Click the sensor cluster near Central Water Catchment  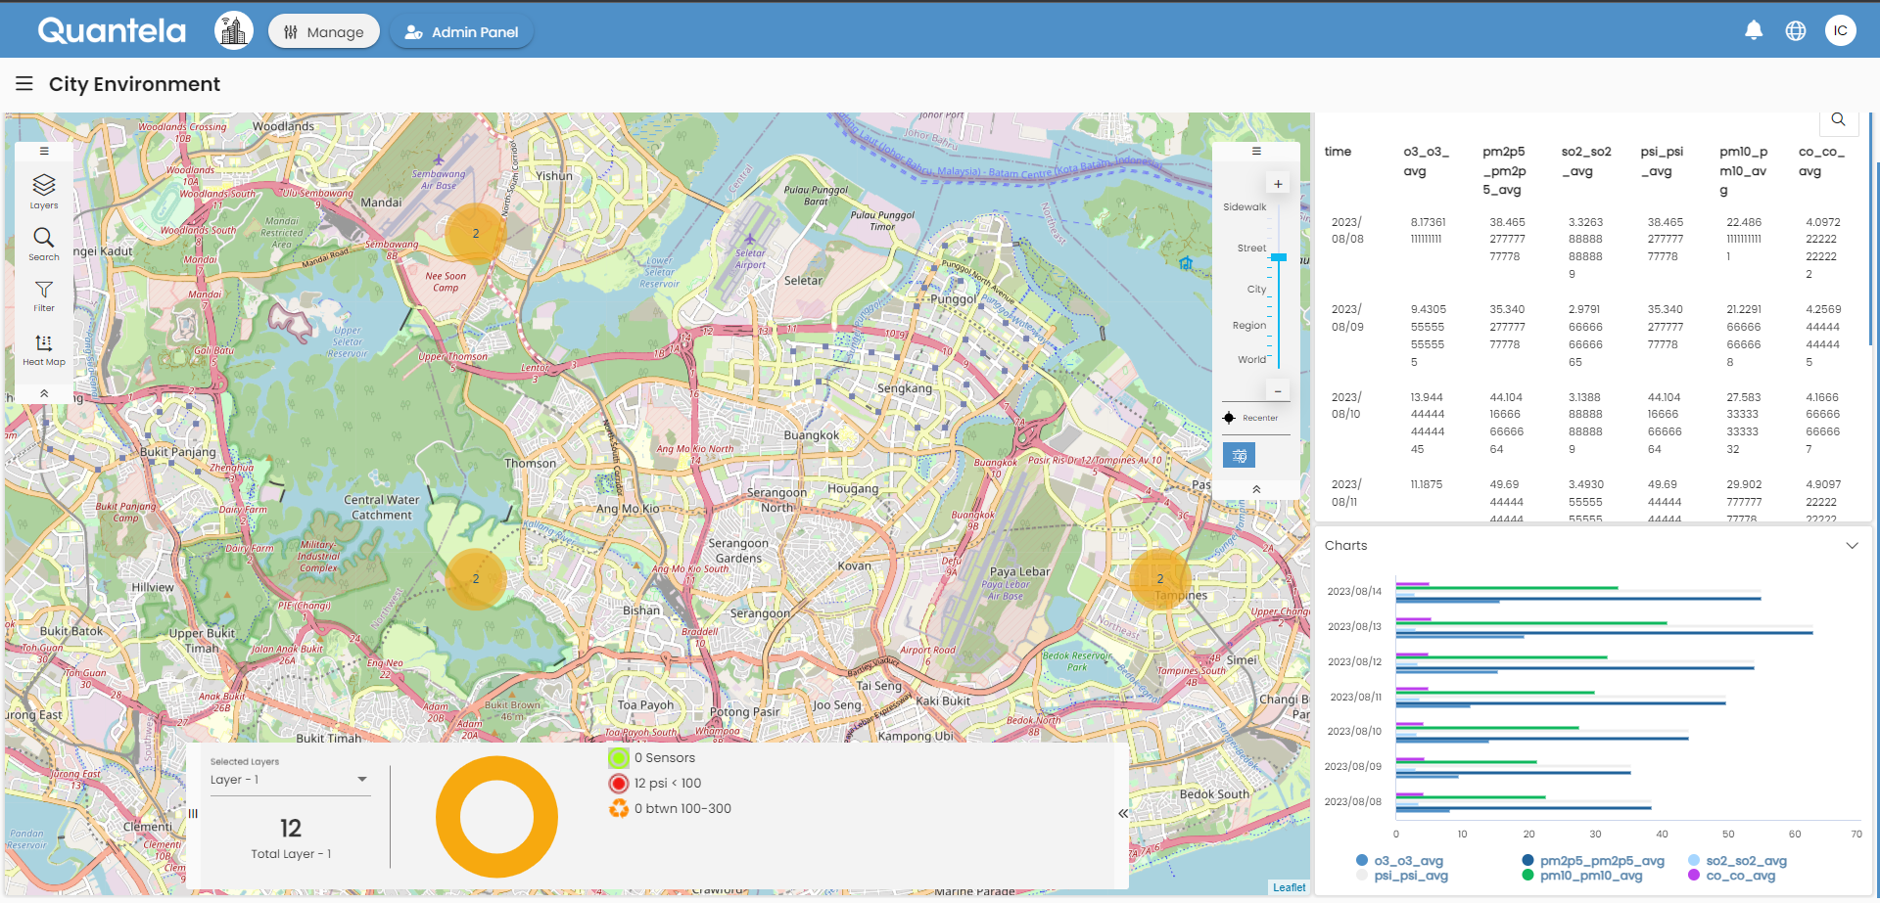pyautogui.click(x=476, y=579)
